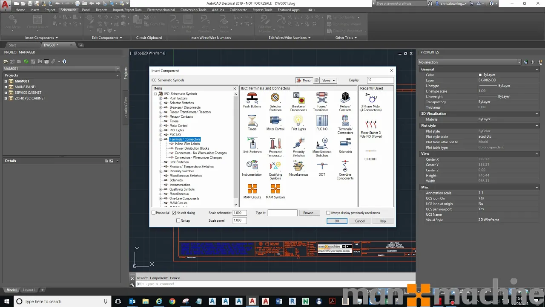The height and width of the screenshot is (307, 545).
Task: Open the Conversion Tools tab
Action: pyautogui.click(x=193, y=10)
